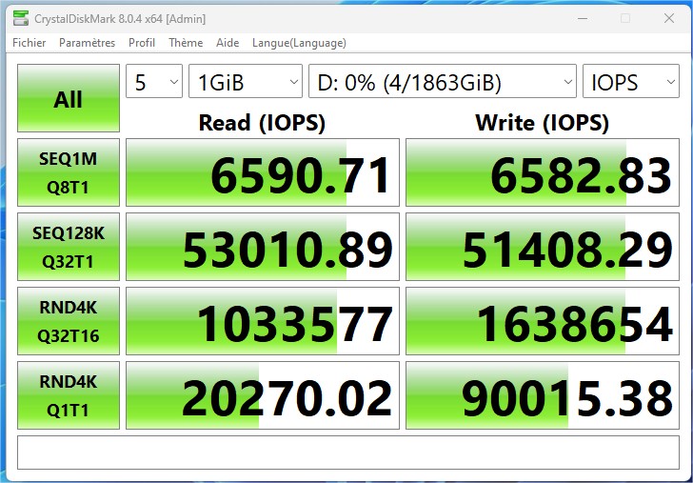Open the Fichier menu
This screenshot has width=693, height=483.
pyautogui.click(x=30, y=43)
